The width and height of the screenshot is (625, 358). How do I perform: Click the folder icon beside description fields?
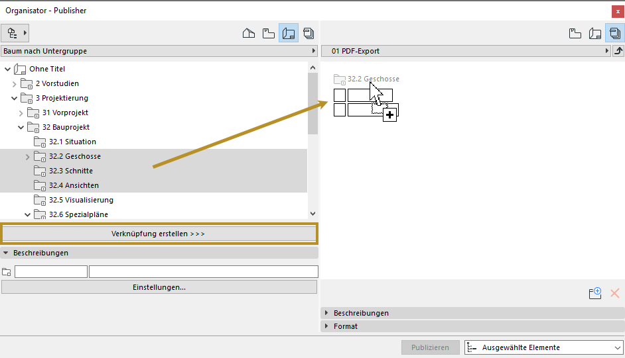[7, 272]
